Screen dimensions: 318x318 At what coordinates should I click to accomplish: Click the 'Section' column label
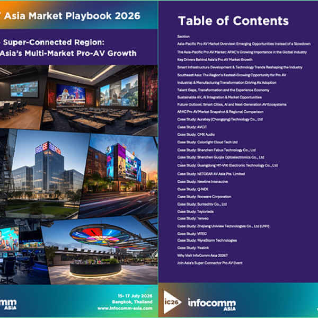click(183, 37)
